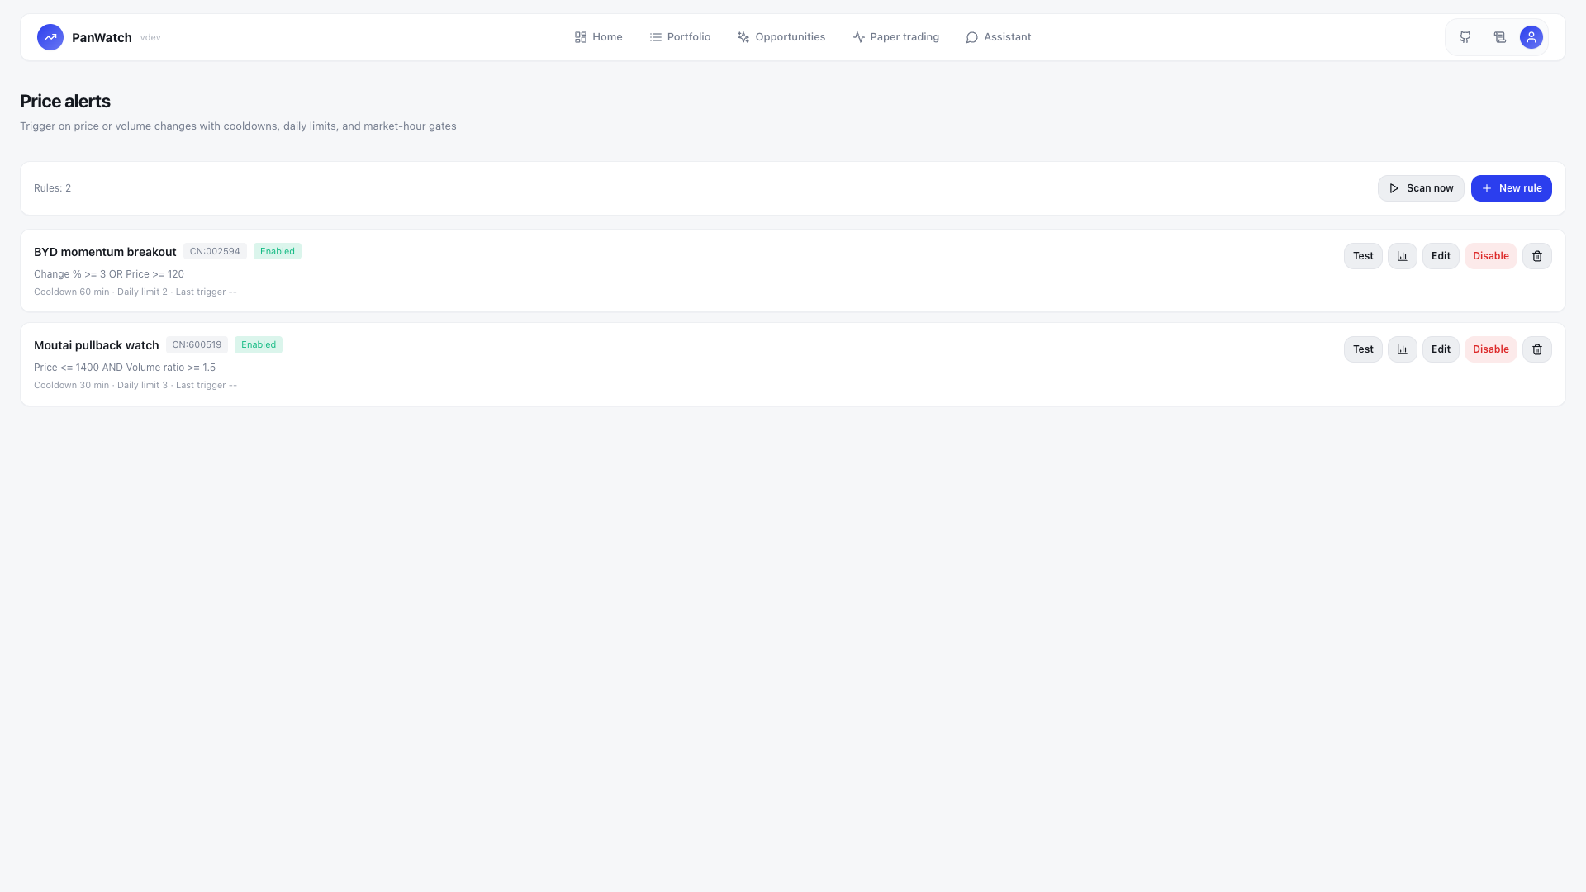
Task: Test the BYD momentum breakout rule
Action: (1363, 256)
